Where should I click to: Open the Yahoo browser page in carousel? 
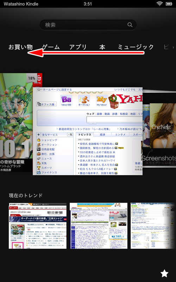pos(88,131)
